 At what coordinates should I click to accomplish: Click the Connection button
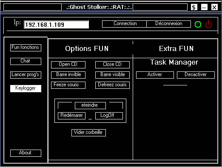pos(124,24)
